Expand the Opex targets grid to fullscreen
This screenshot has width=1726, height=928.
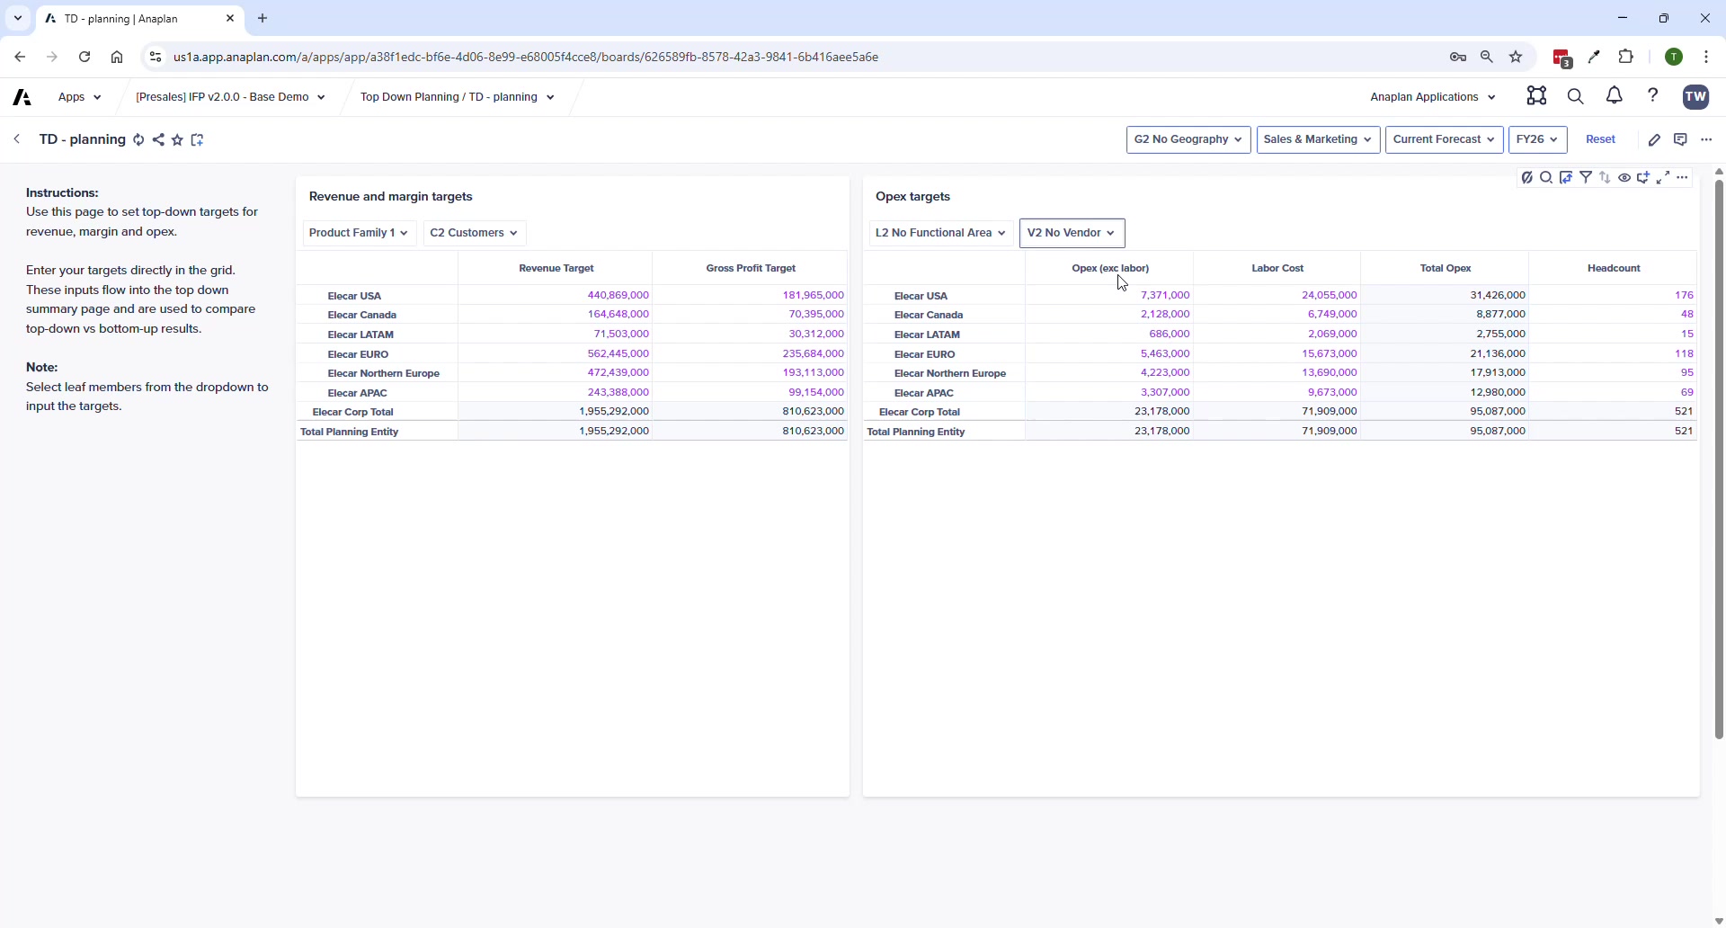pos(1663,177)
